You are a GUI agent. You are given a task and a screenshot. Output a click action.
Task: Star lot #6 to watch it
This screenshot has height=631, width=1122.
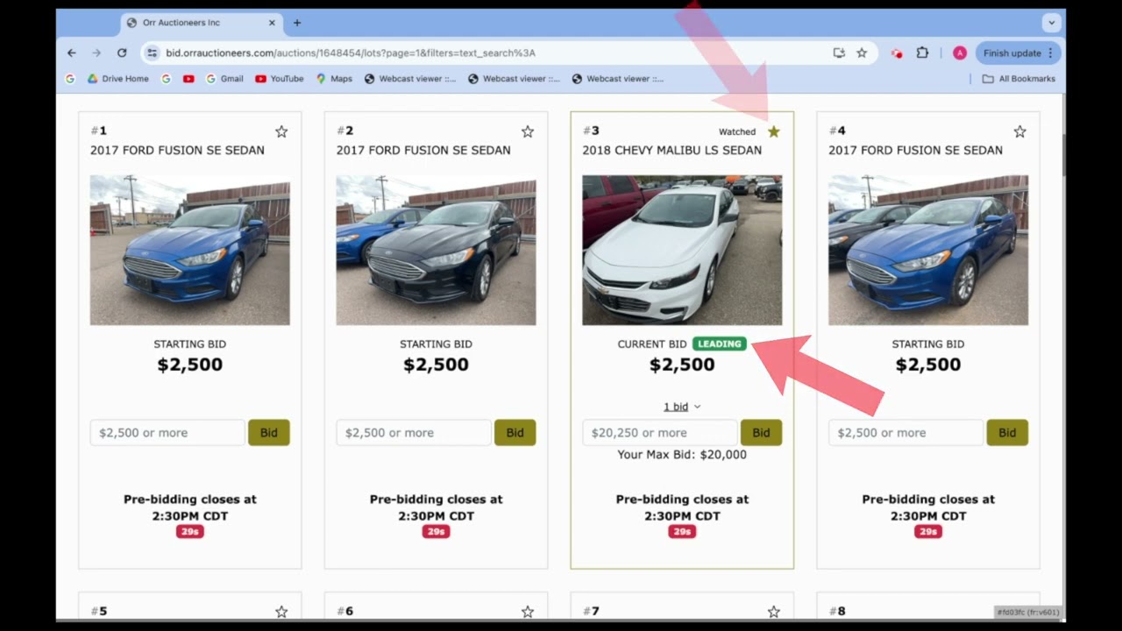click(528, 612)
